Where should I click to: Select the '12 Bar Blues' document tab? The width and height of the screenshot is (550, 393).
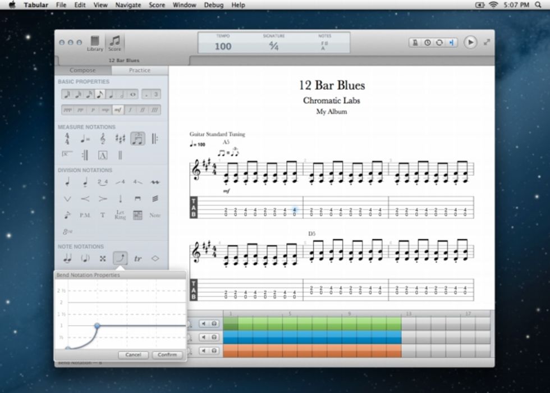point(124,61)
